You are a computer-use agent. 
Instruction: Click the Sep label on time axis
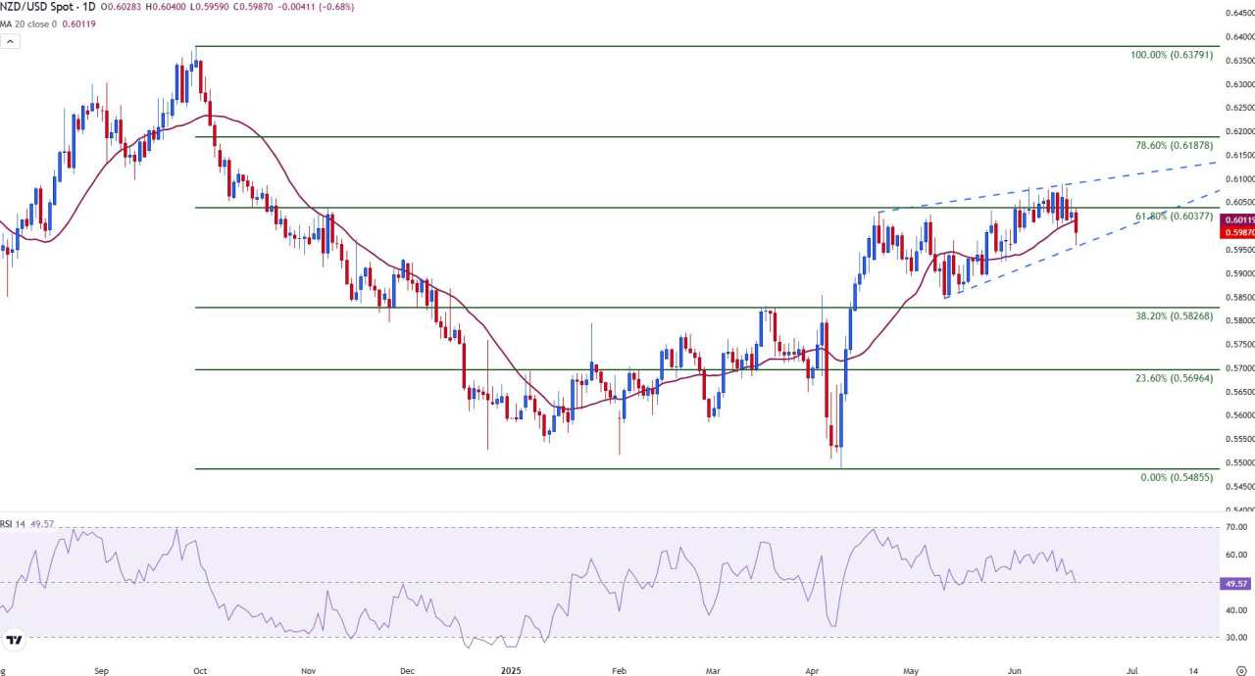pos(102,670)
